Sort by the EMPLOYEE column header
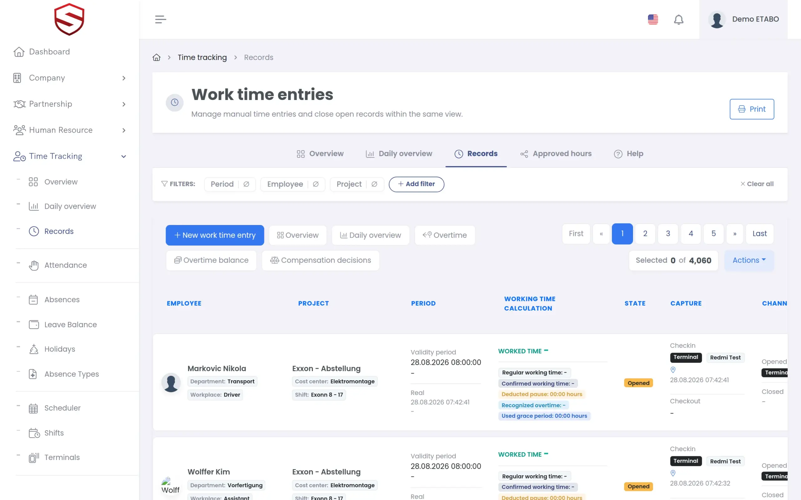The width and height of the screenshot is (801, 500). [x=184, y=303]
